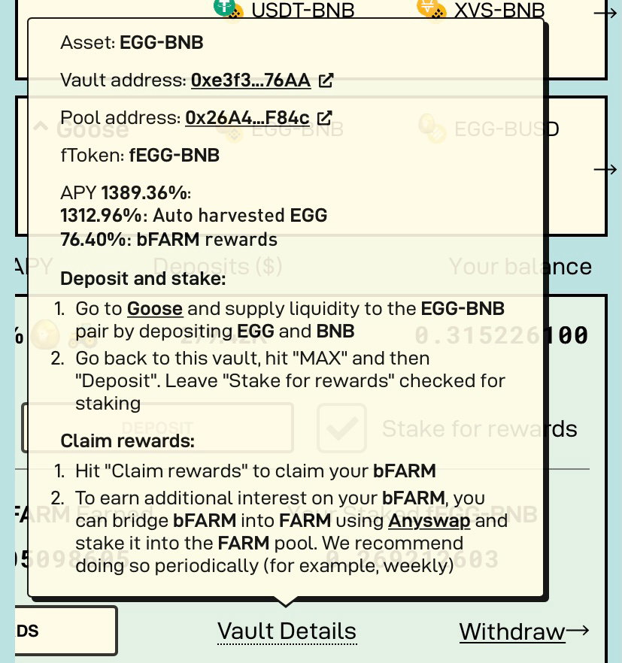Toggle the Stake for rewards checkbox
The image size is (622, 663).
[341, 428]
